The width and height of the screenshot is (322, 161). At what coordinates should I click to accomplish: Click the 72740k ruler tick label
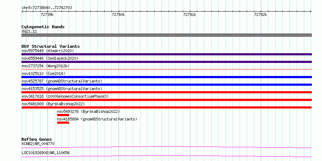pos(118,14)
